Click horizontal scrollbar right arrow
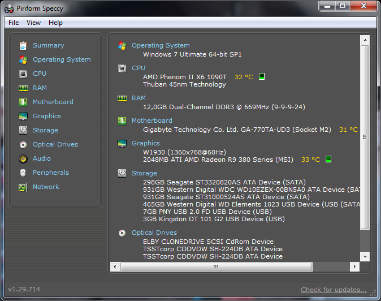Screen dimensions: 381x301 [x=355, y=266]
